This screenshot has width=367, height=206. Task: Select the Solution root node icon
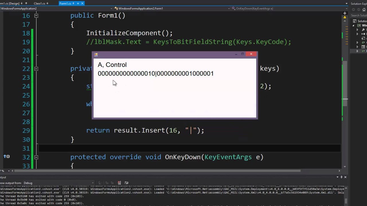click(355, 21)
